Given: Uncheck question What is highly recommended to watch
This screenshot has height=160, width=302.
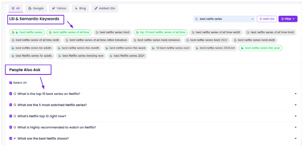Looking at the screenshot, I should (x=10, y=127).
